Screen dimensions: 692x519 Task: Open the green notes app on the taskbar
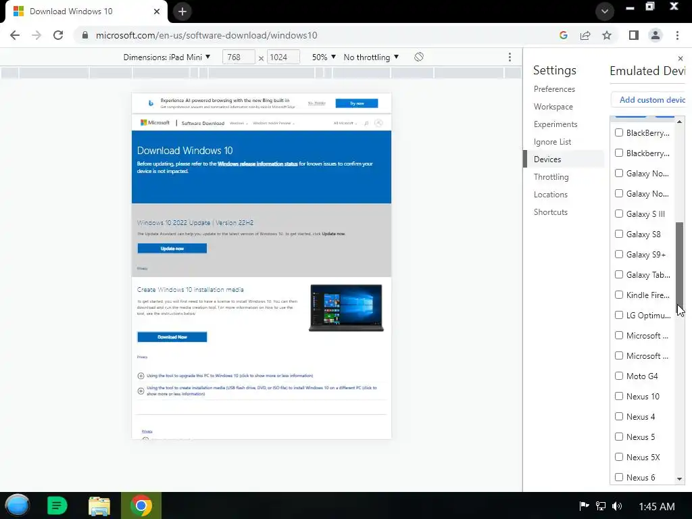click(x=57, y=505)
